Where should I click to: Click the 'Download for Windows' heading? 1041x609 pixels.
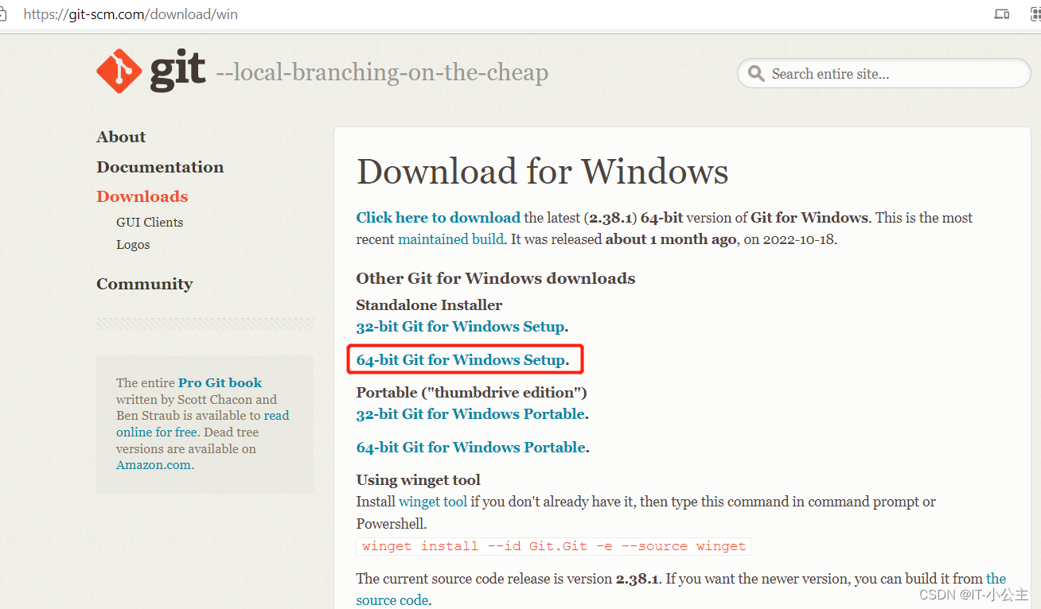tap(542, 171)
